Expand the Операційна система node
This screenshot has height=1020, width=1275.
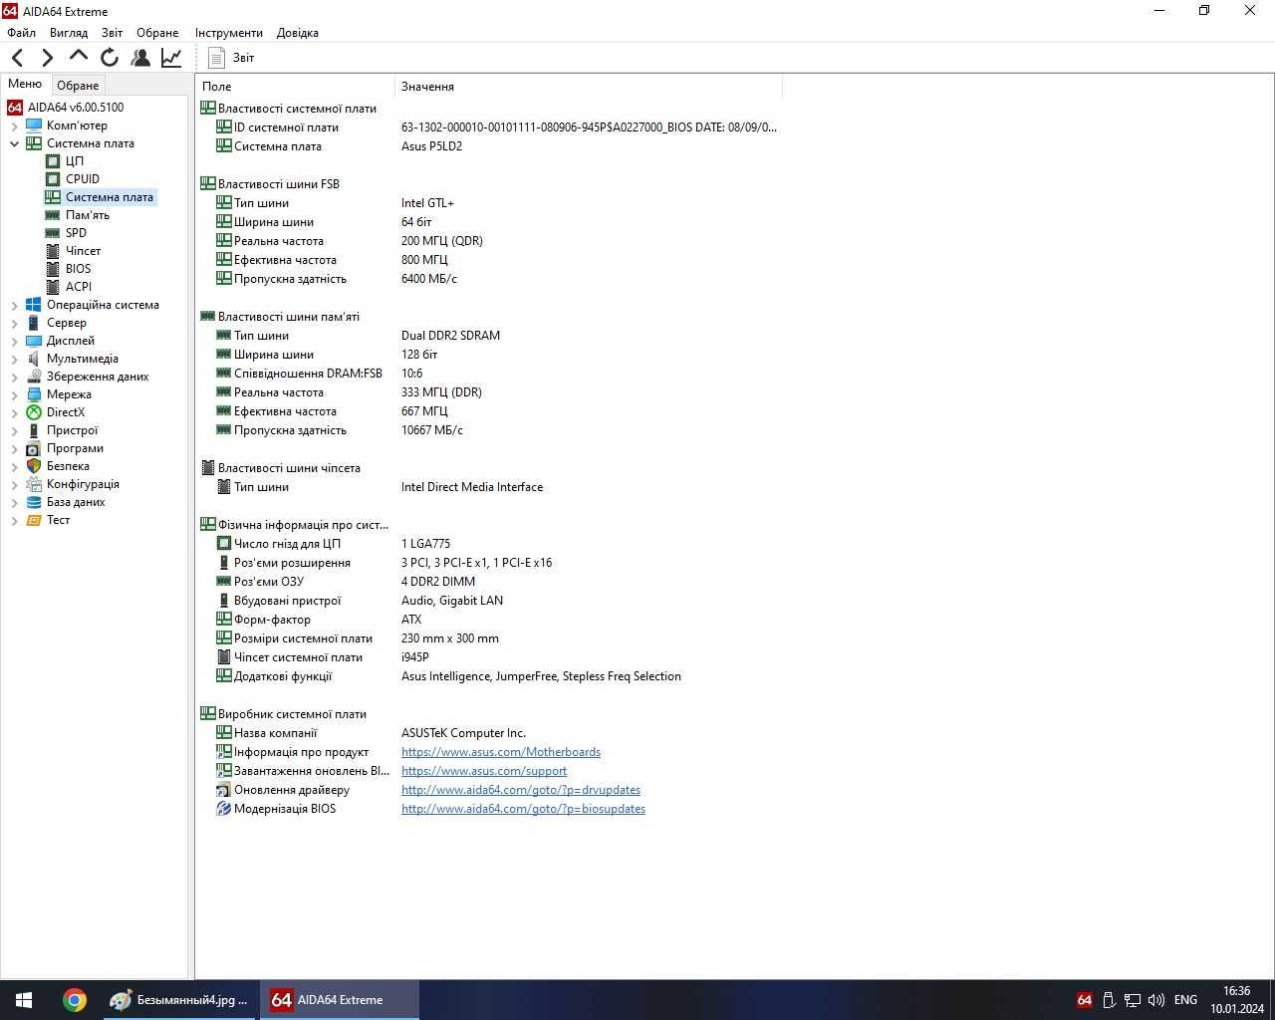[14, 305]
